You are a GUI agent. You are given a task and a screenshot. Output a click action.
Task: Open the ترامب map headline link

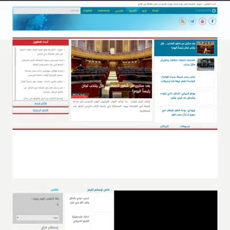[178, 79]
